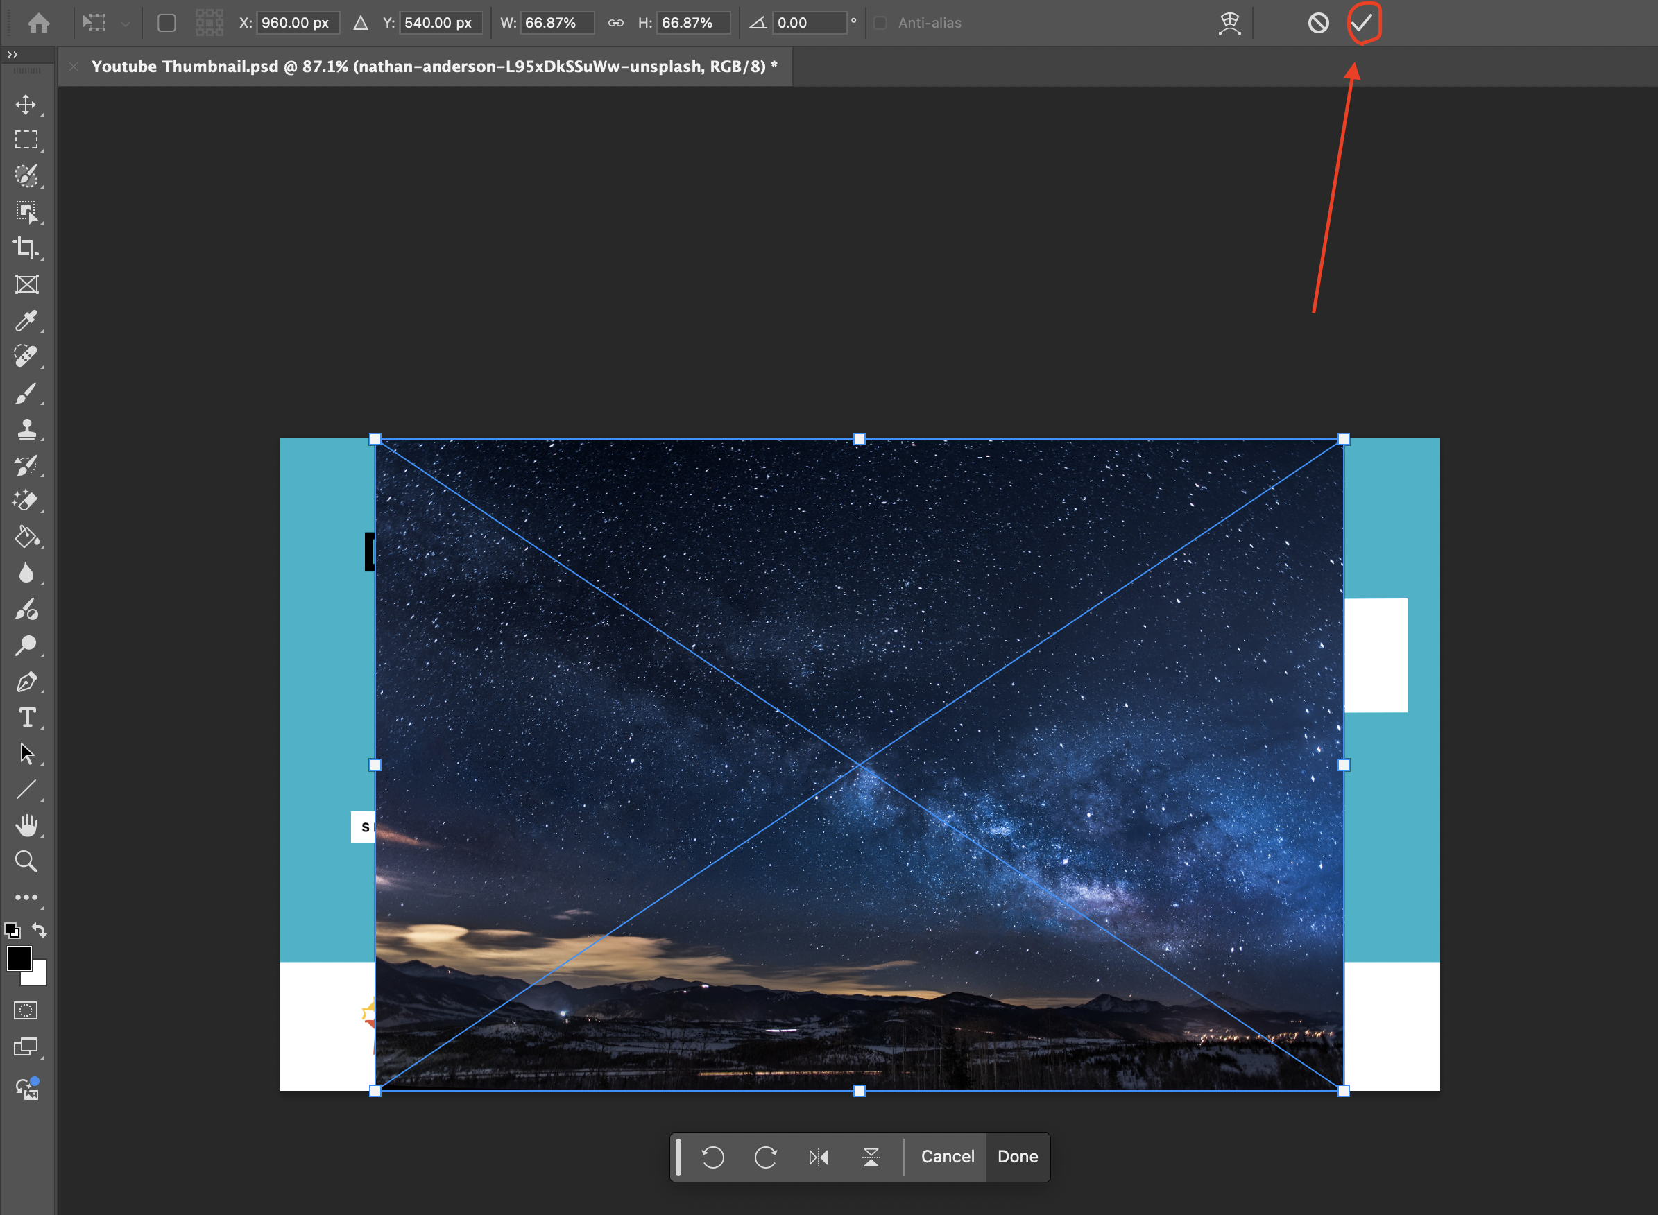Screen dimensions: 1658x1215
Task: Select the Hand tool
Action: pyautogui.click(x=26, y=825)
